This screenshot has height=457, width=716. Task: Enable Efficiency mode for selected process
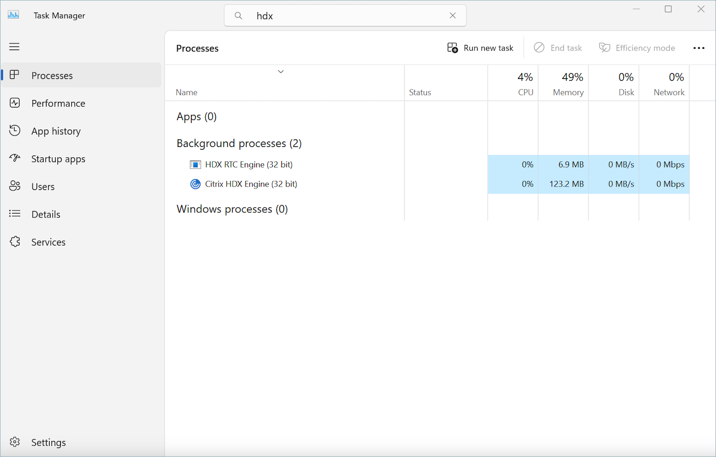click(x=637, y=47)
